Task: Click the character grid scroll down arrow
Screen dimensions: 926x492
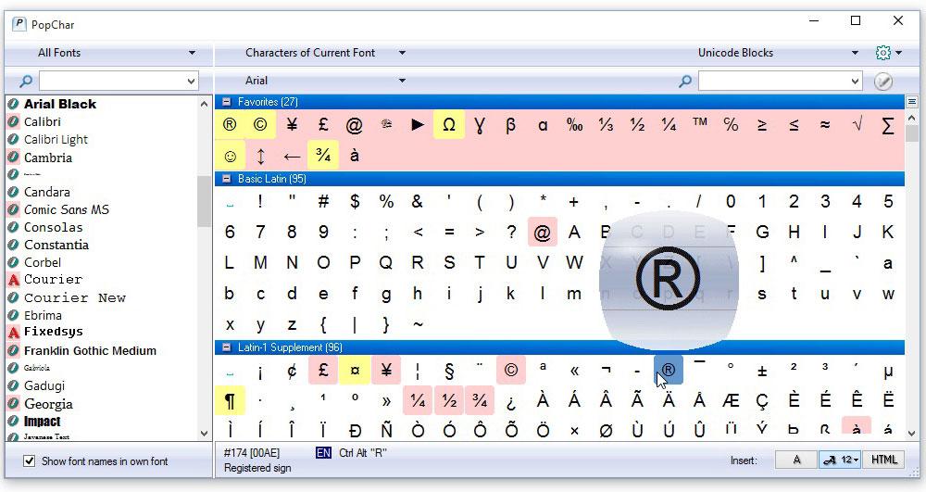Action: (x=912, y=433)
